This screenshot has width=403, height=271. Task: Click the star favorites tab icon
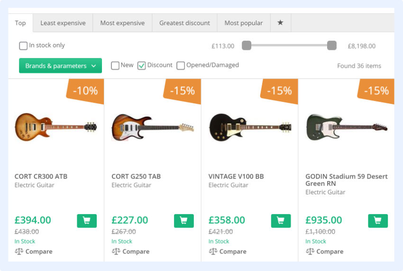pos(280,23)
